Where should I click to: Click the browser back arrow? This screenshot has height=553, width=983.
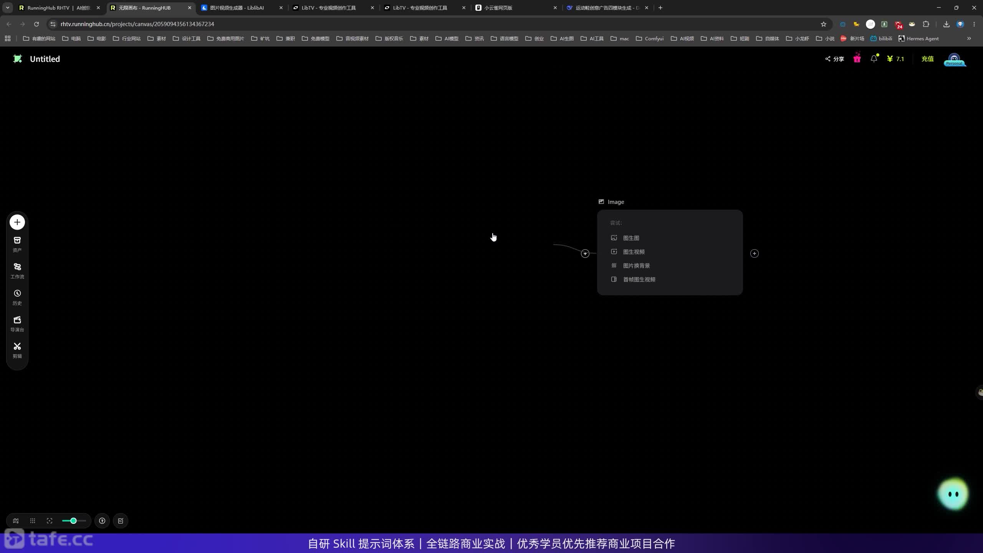pos(9,24)
